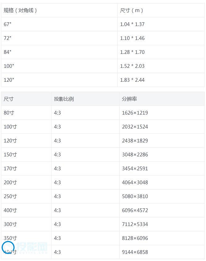Select the 400寸 size cell
The height and width of the screenshot is (261, 206).
coord(10,210)
